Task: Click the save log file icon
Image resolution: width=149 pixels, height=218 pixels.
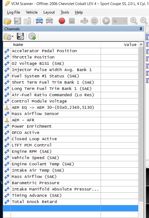Action: tap(17, 21)
